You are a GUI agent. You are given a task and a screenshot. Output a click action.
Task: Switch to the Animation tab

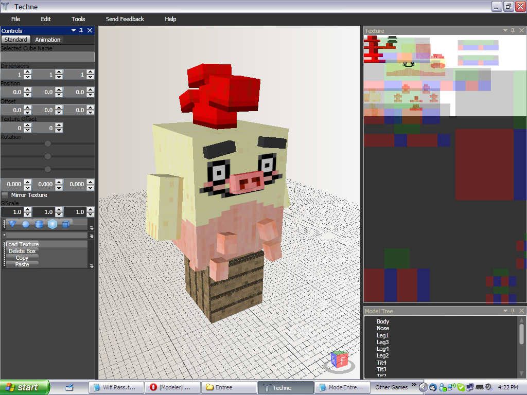(x=48, y=40)
